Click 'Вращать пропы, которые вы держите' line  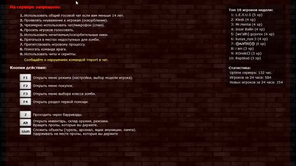(x=65, y=125)
